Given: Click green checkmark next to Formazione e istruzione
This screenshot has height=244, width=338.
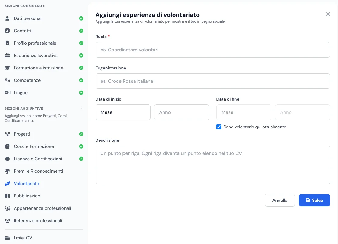Looking at the screenshot, I should tap(81, 68).
